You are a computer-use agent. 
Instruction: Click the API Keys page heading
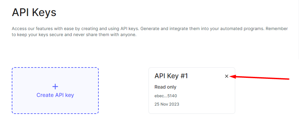(34, 12)
